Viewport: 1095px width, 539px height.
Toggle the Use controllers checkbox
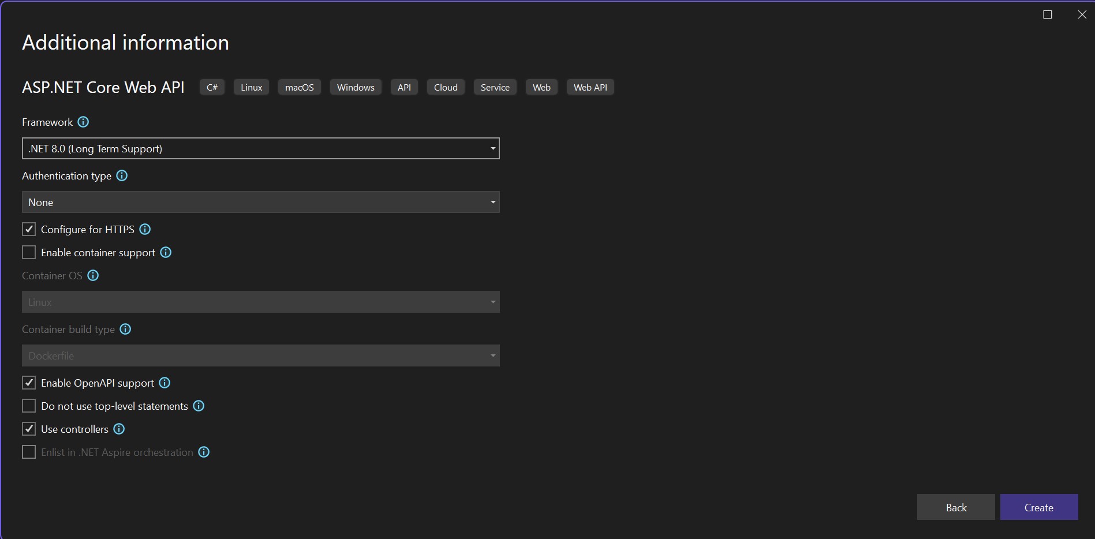[29, 429]
